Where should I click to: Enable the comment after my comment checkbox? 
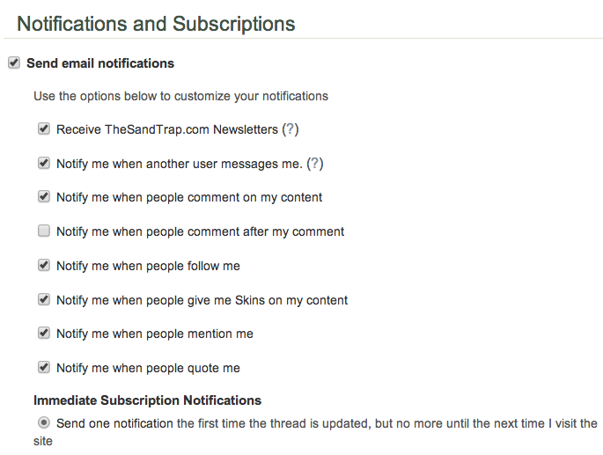[x=44, y=231]
